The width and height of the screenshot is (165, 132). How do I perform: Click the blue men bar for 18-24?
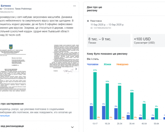104,113
